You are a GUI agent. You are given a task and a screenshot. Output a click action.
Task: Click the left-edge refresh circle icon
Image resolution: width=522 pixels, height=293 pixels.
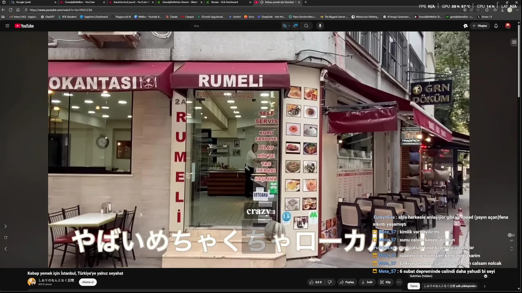(x=5, y=237)
